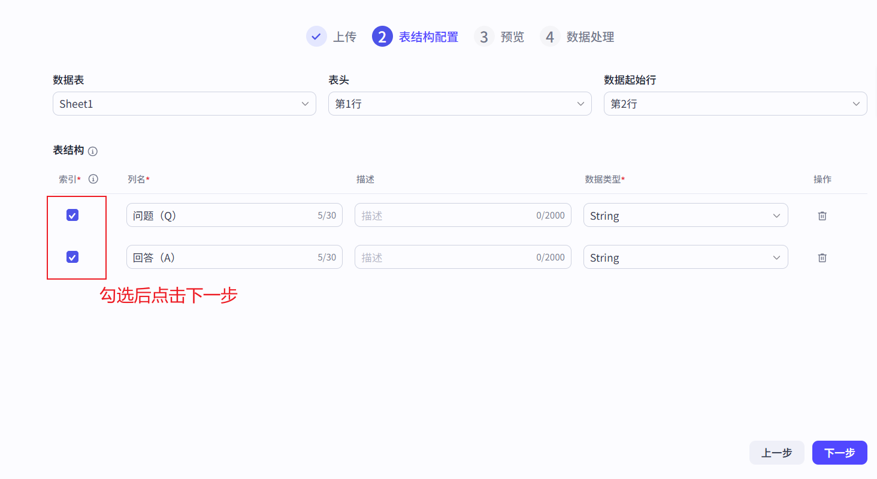Delete the 问题（Q） column row

click(821, 215)
